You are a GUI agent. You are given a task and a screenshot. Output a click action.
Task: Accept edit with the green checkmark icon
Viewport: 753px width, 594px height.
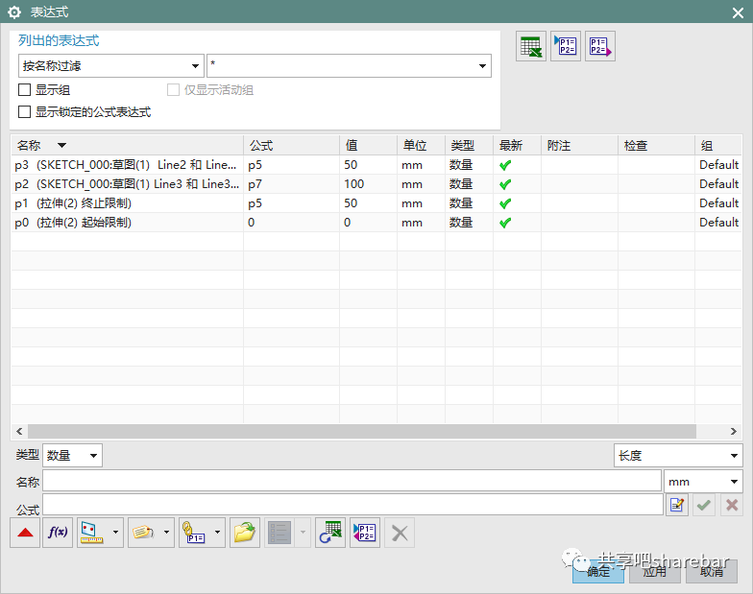[x=704, y=505]
